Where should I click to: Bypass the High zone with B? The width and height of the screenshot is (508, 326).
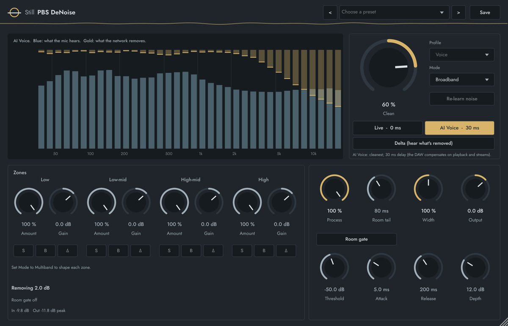click(264, 251)
